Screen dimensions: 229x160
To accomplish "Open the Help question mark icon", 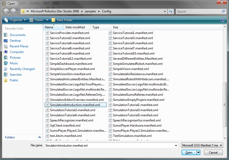I will pyautogui.click(x=223, y=20).
